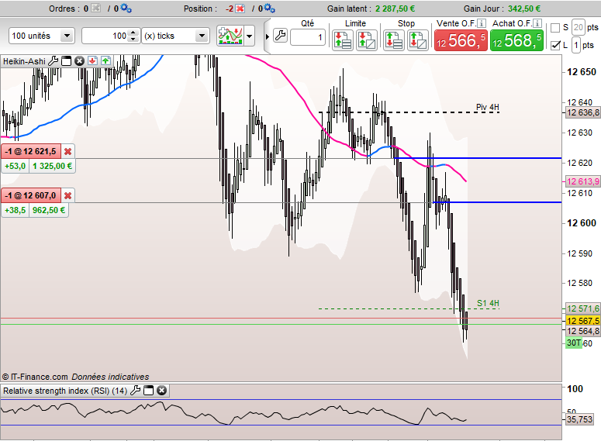This screenshot has width=601, height=441.
Task: Click the 962,50 € profit label
Action: pyautogui.click(x=49, y=210)
